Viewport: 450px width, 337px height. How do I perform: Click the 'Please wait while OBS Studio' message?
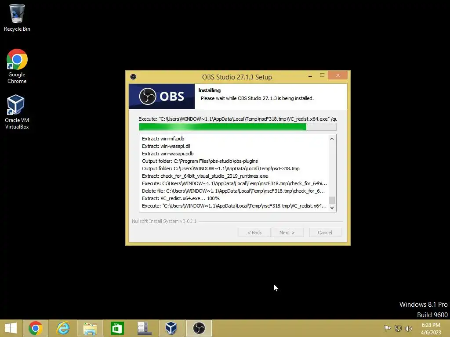257,98
